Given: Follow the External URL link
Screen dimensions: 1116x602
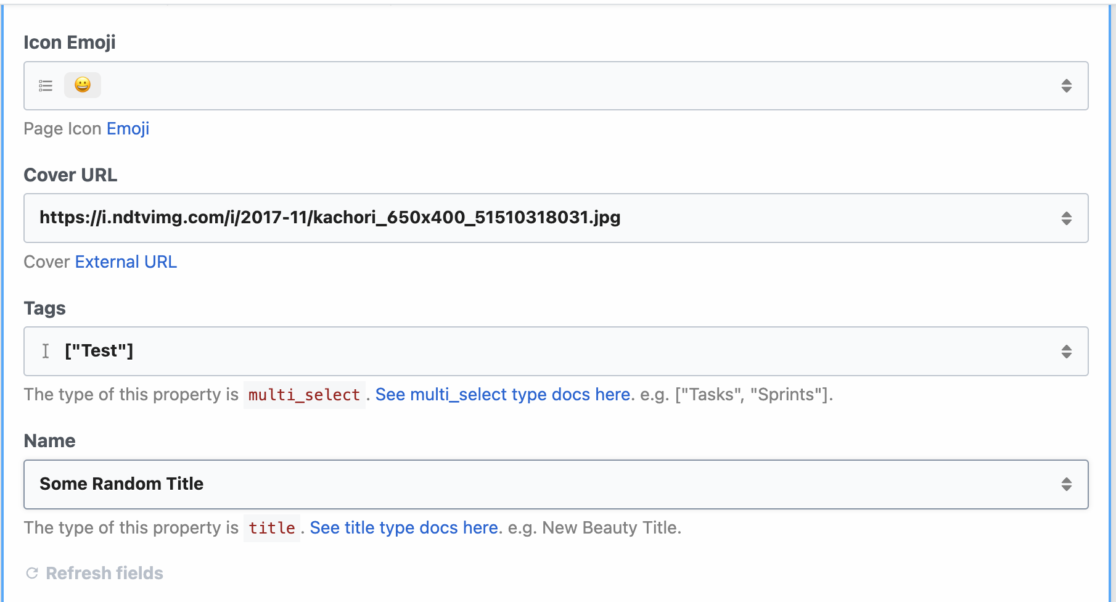Looking at the screenshot, I should coord(126,262).
